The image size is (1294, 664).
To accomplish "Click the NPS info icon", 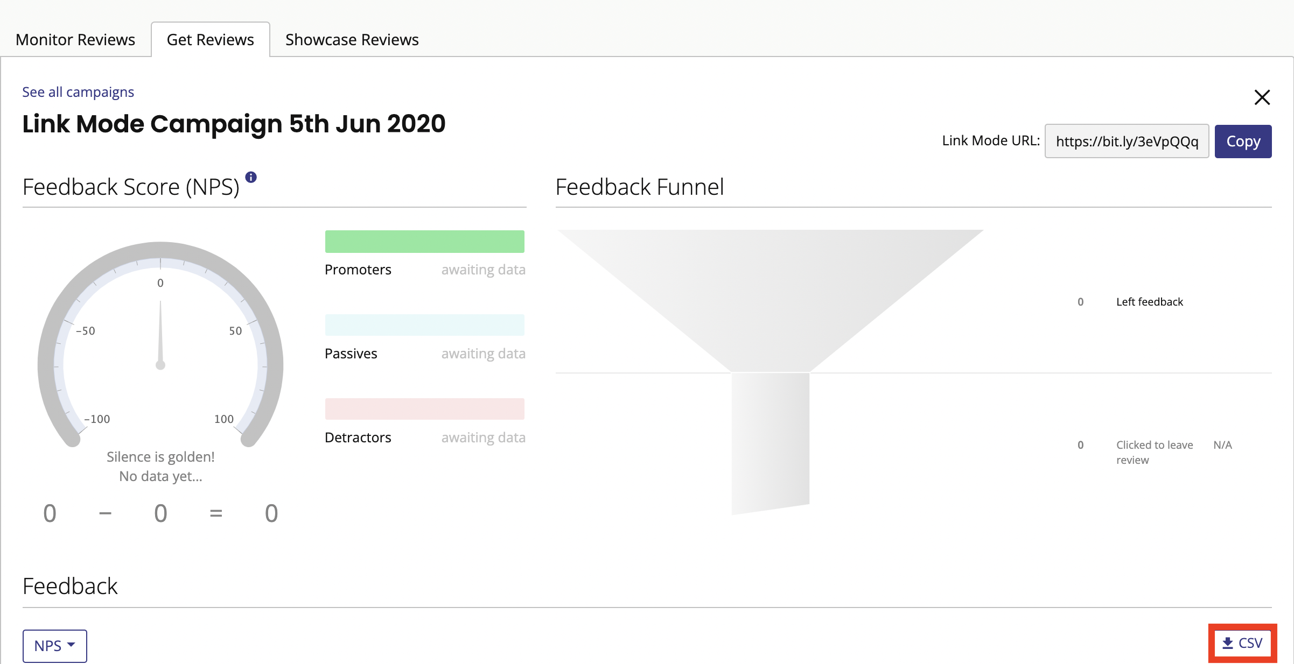I will coord(251,177).
